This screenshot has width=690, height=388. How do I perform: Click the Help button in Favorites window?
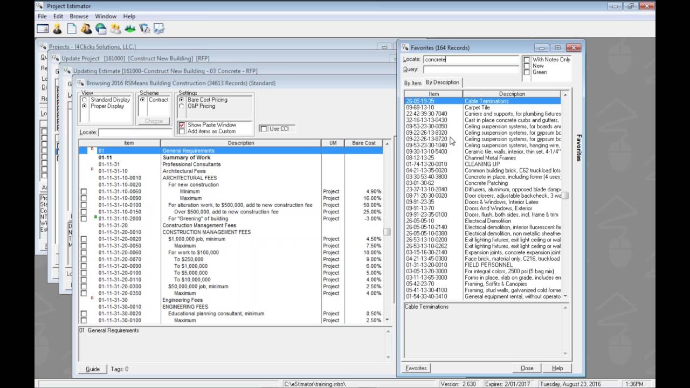[557, 368]
